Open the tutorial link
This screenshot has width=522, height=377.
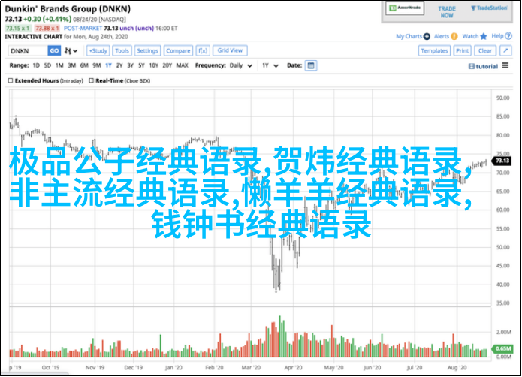pyautogui.click(x=487, y=67)
